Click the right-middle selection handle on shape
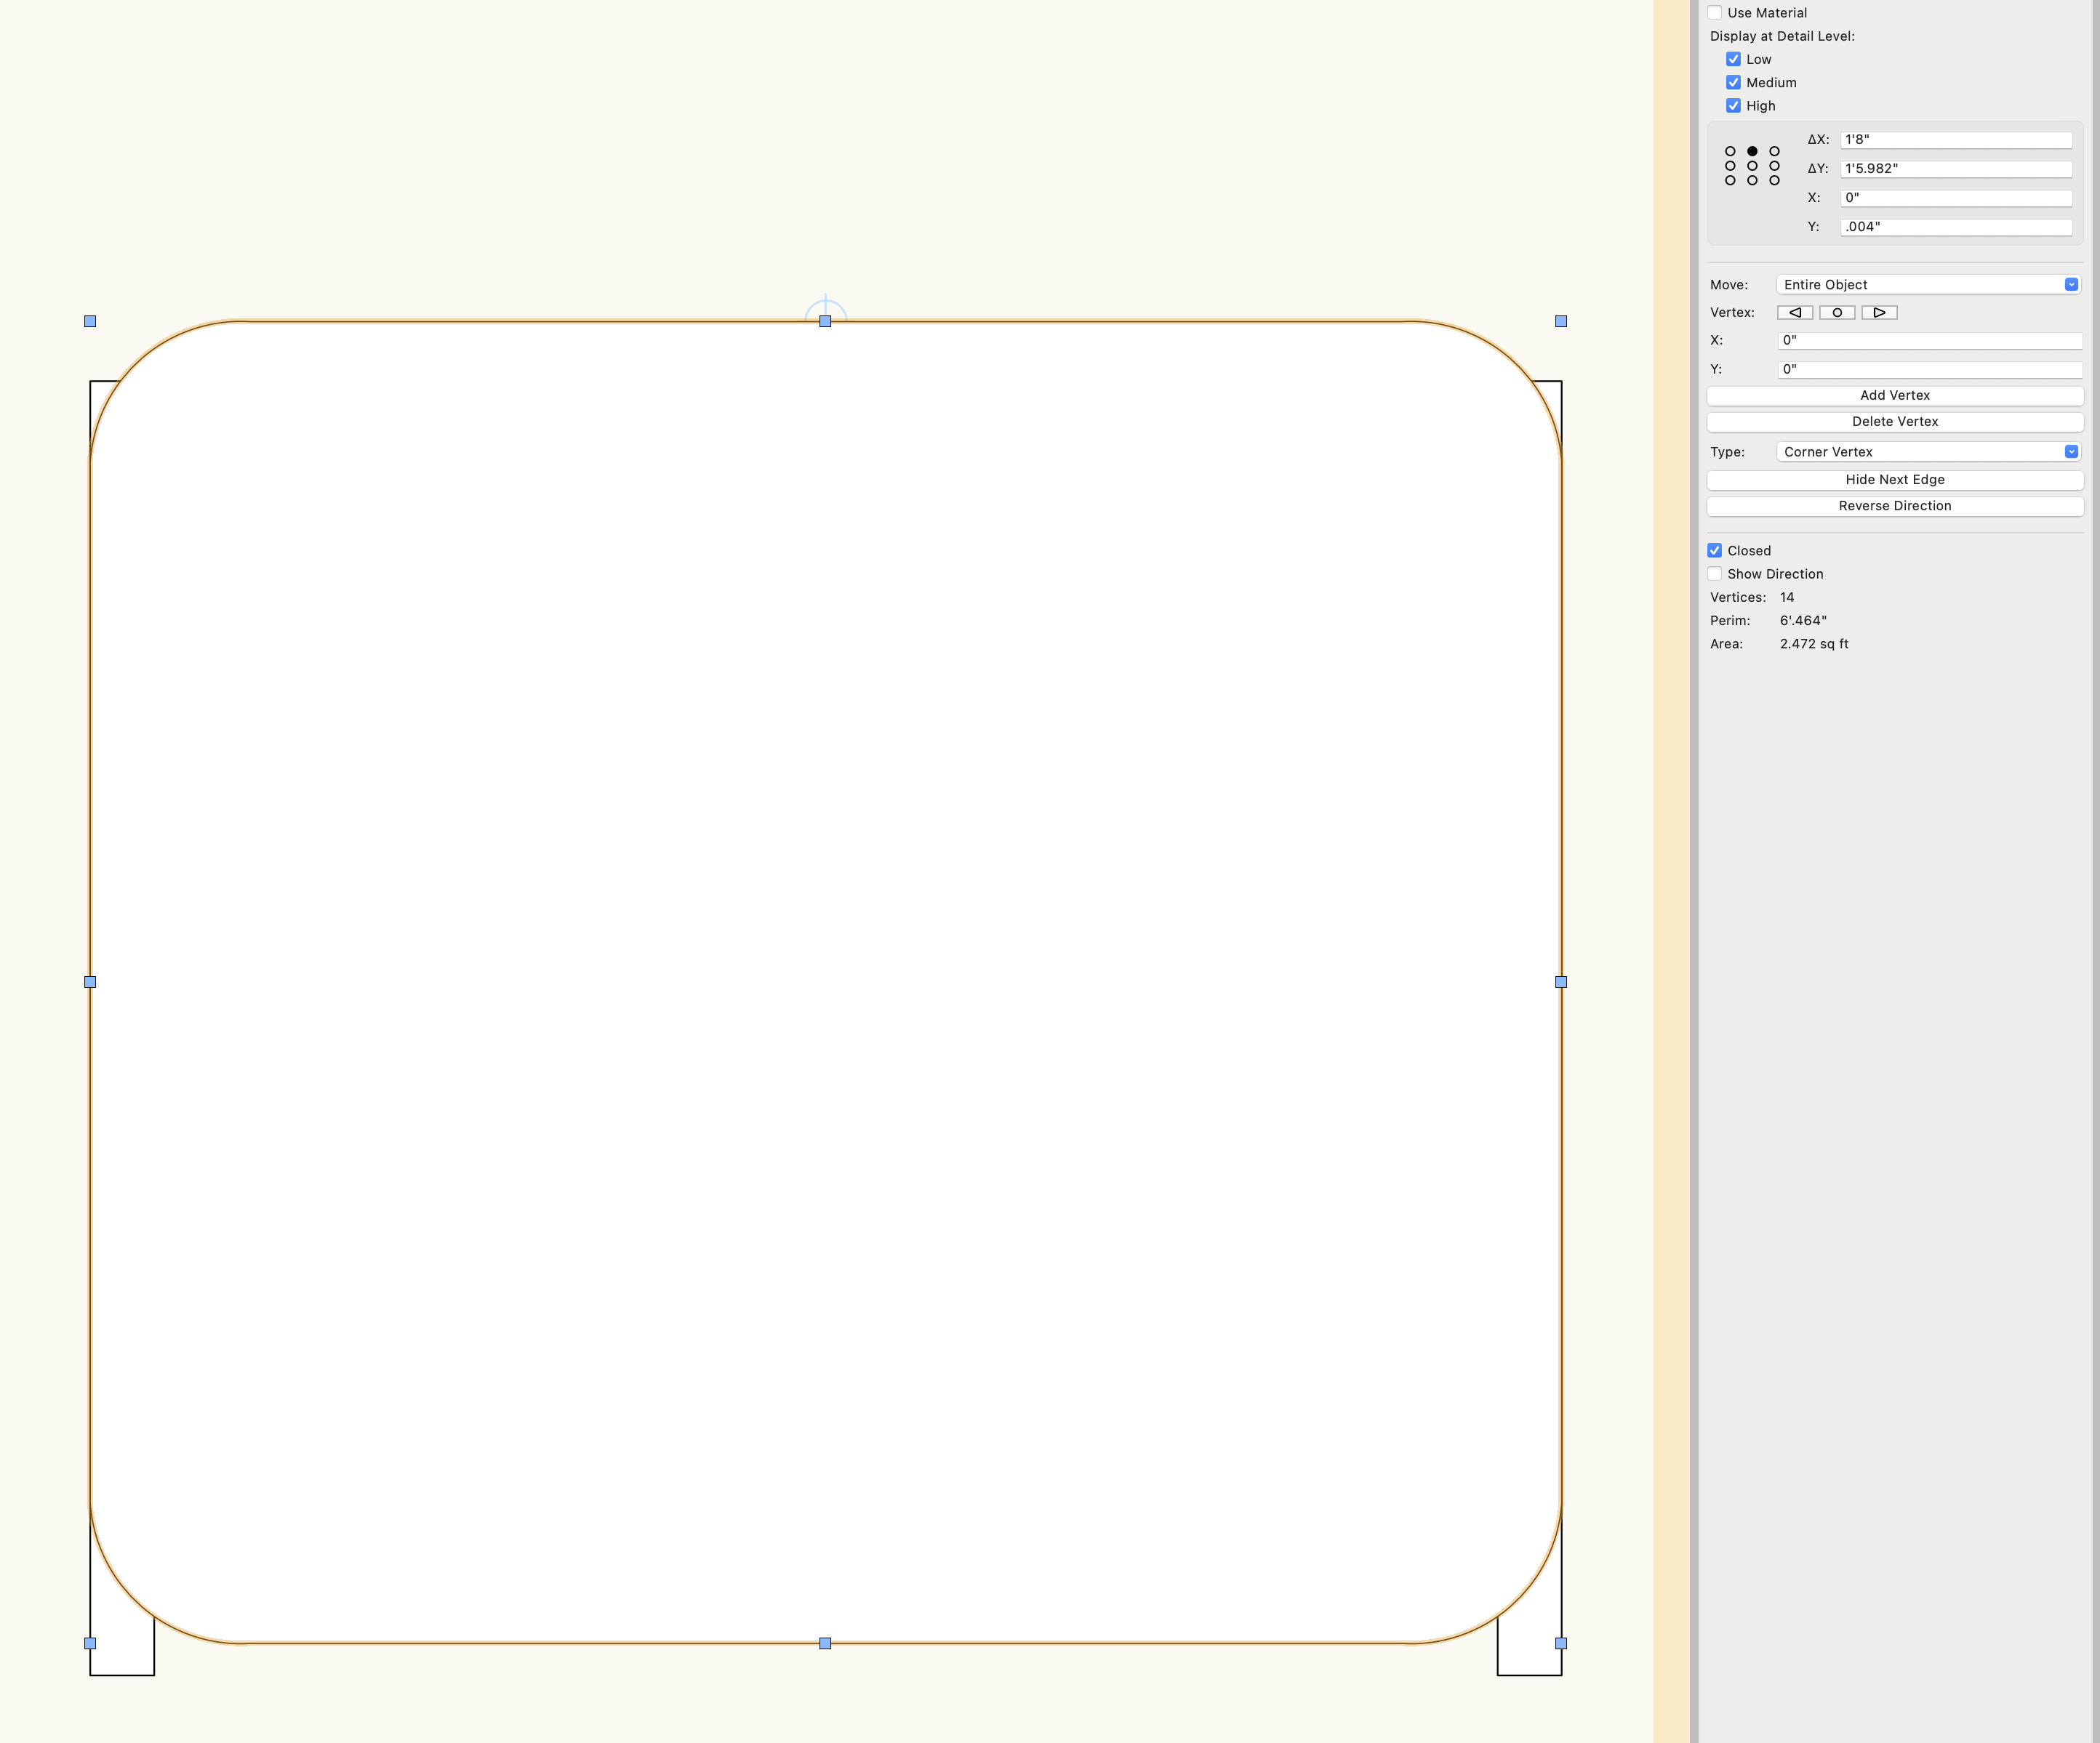The image size is (2100, 1743). coord(1561,983)
